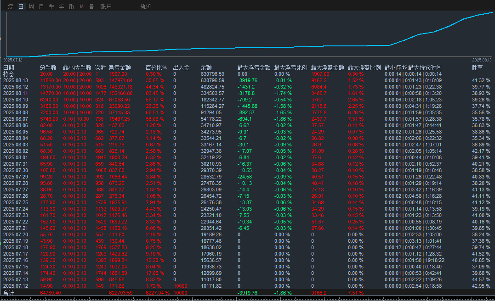Click the M tab
The image size is (495, 301).
point(82,6)
